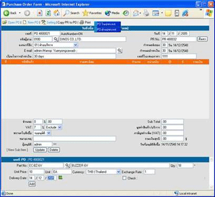215x197 pixels.
Task: Click the New Sub Item link
Action: click(17, 150)
